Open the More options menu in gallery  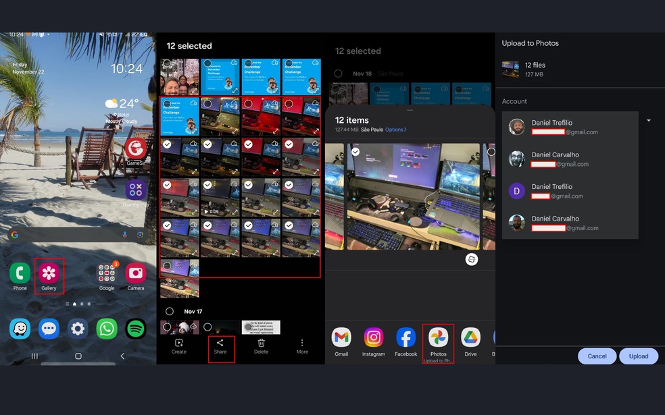pyautogui.click(x=302, y=346)
